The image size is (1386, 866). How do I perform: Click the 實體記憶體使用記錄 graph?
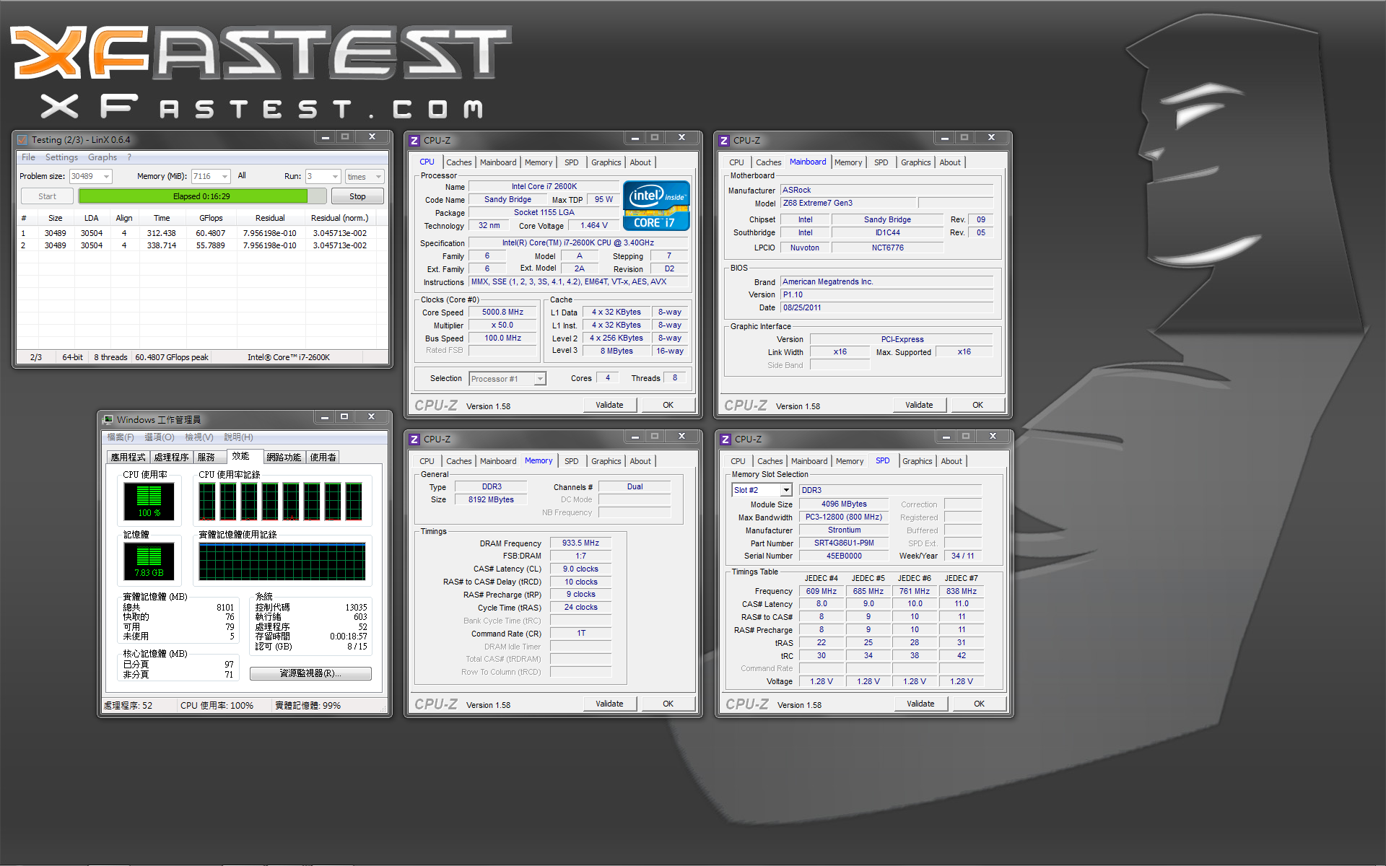click(x=282, y=561)
